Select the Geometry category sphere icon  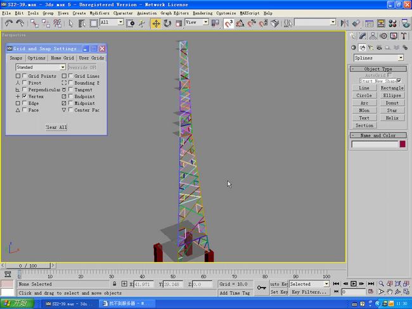[x=354, y=47]
